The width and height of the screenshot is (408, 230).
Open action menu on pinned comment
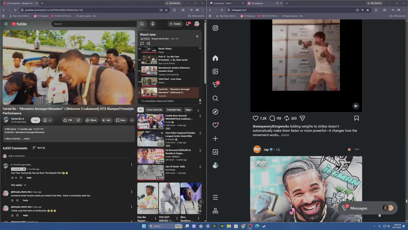pos(131,165)
